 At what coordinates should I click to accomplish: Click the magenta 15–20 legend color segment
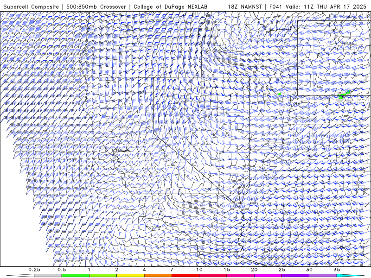pos(240,276)
